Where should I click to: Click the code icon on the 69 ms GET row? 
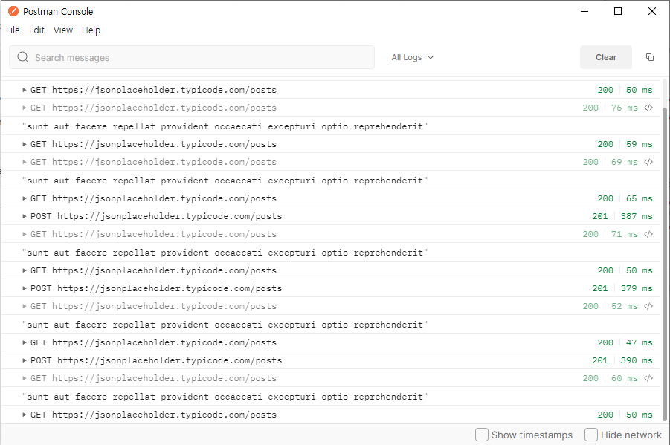648,162
